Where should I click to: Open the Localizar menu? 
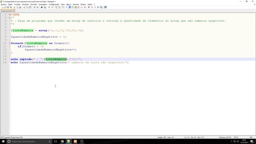coord(17,4)
